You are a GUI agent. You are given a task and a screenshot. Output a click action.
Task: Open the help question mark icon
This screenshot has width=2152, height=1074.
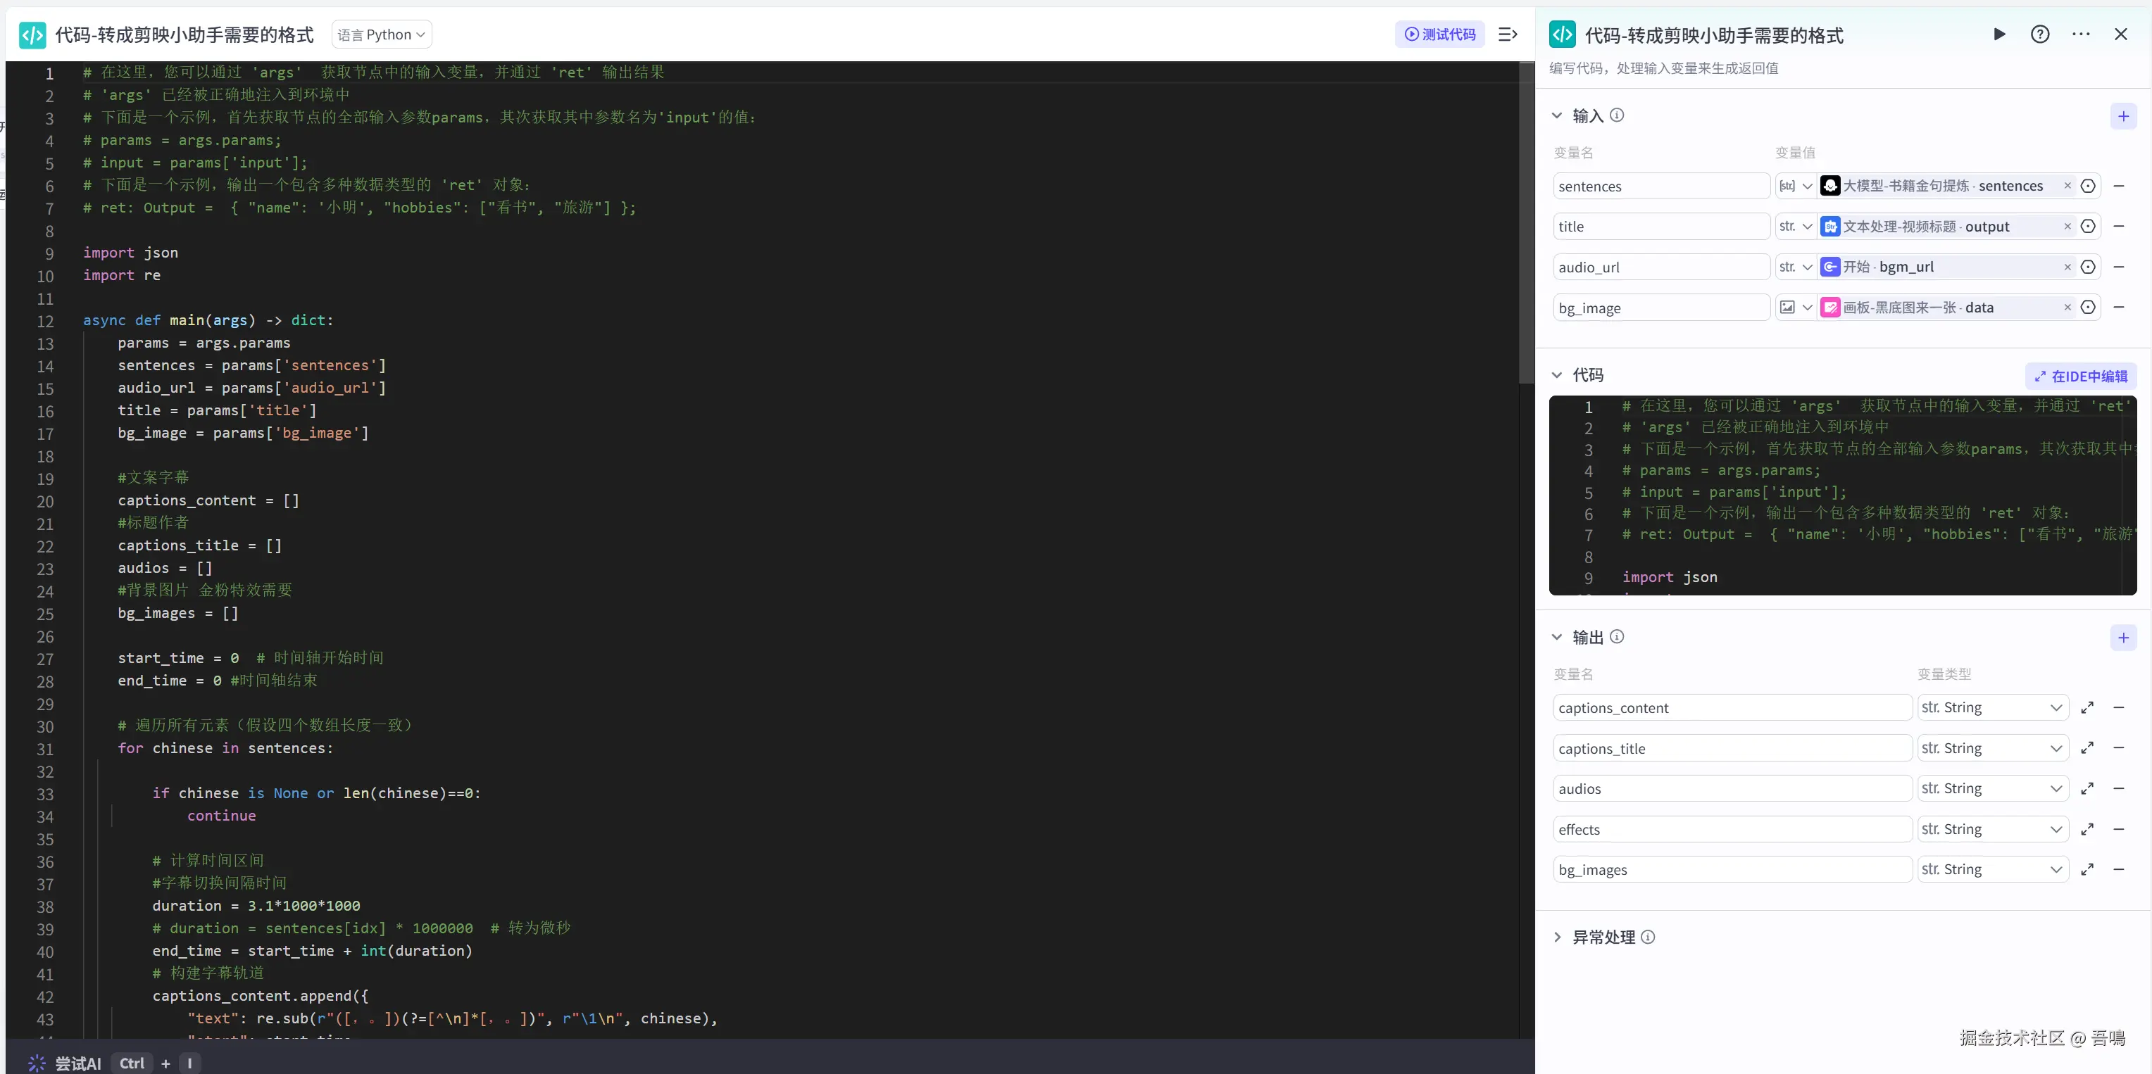click(2039, 34)
